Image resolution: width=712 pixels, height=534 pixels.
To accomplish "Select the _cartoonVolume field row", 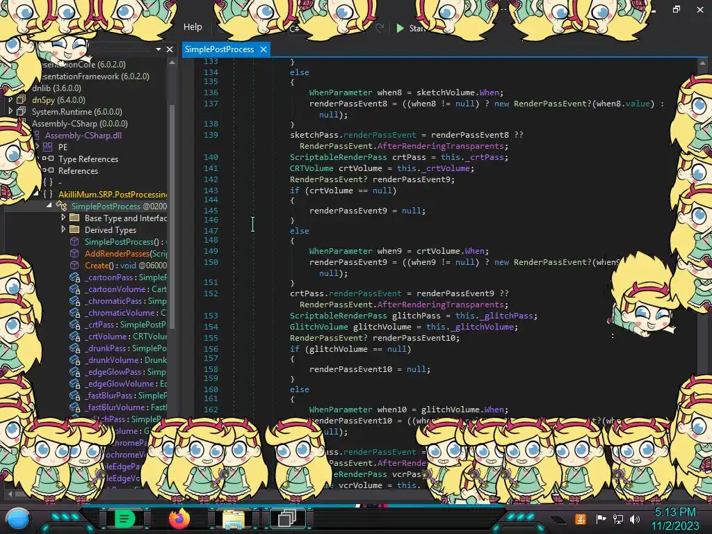I will 126,289.
